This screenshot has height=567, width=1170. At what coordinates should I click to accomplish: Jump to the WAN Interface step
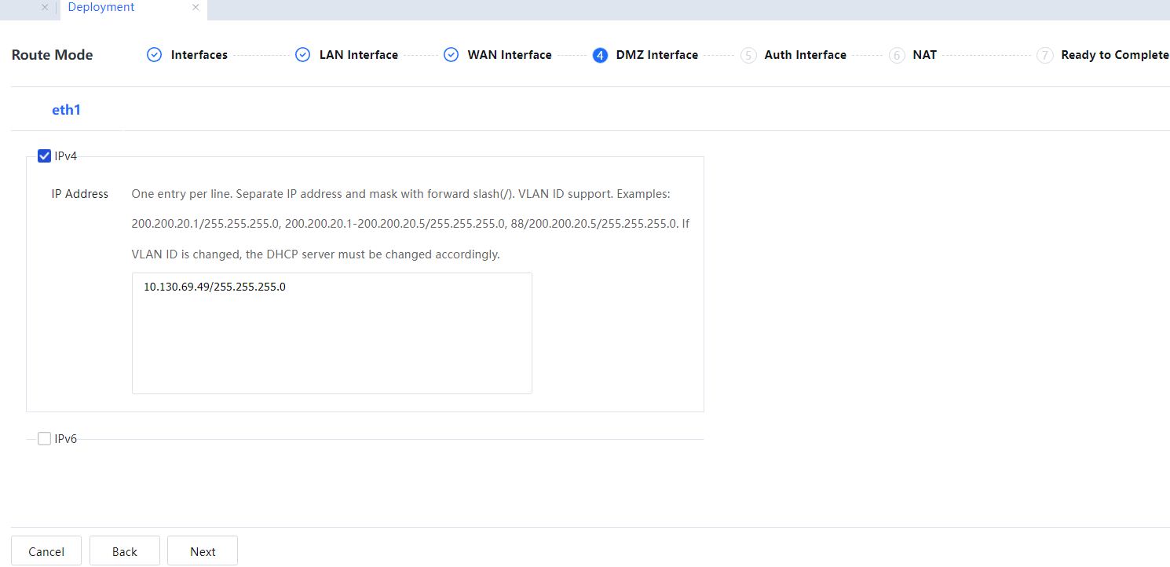[x=510, y=55]
